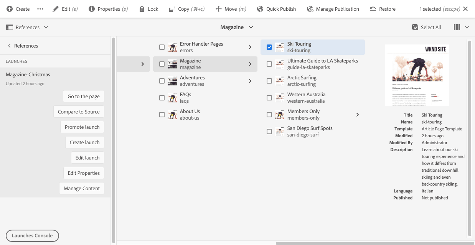
Task: Open the Magazine breadcrumb dropdown
Action: [x=251, y=27]
